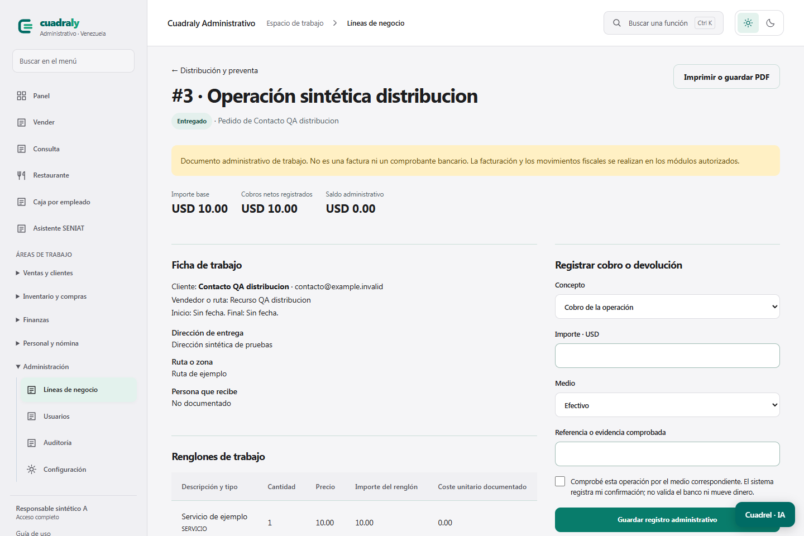Open Restaurante menu item

click(73, 175)
